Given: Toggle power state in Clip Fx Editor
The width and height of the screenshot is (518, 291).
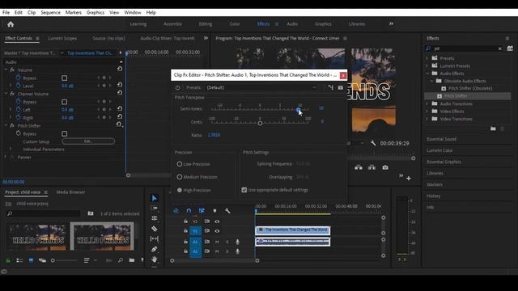Looking at the screenshot, I should click(178, 87).
